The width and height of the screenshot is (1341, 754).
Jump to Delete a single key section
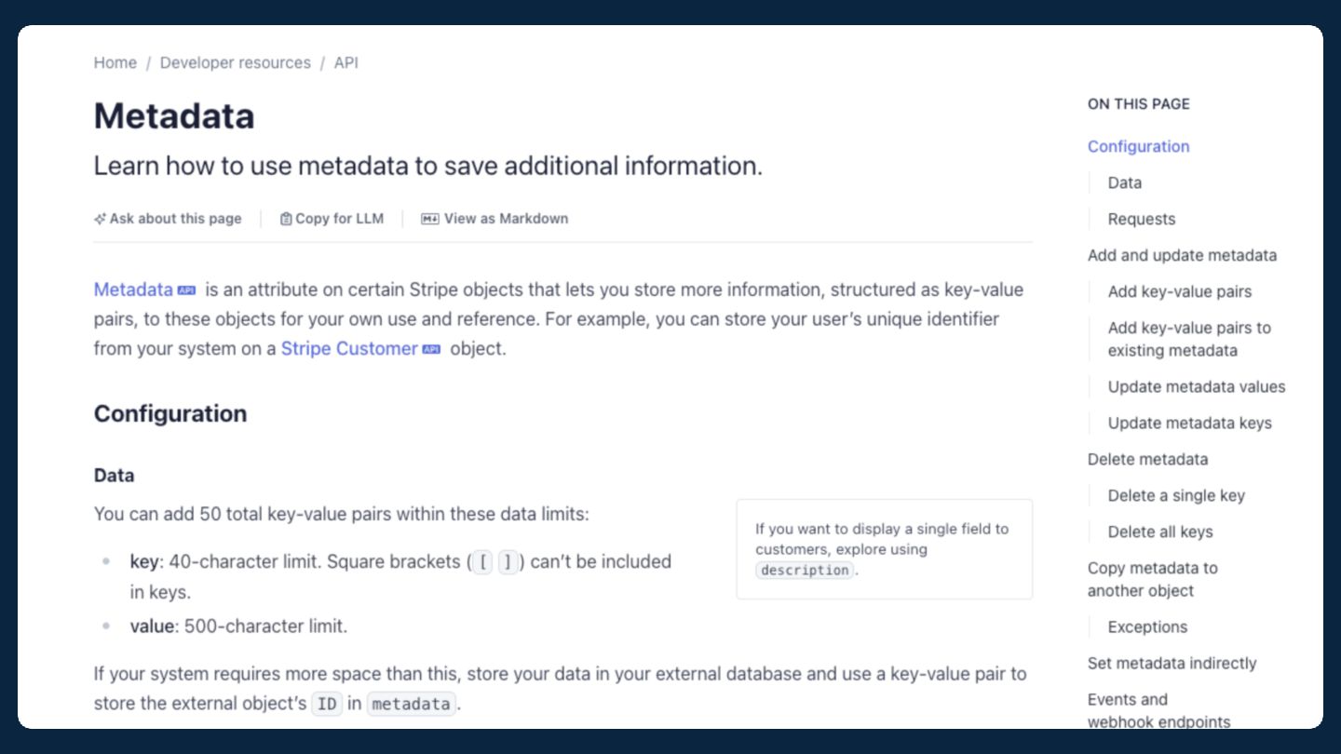[1175, 495]
